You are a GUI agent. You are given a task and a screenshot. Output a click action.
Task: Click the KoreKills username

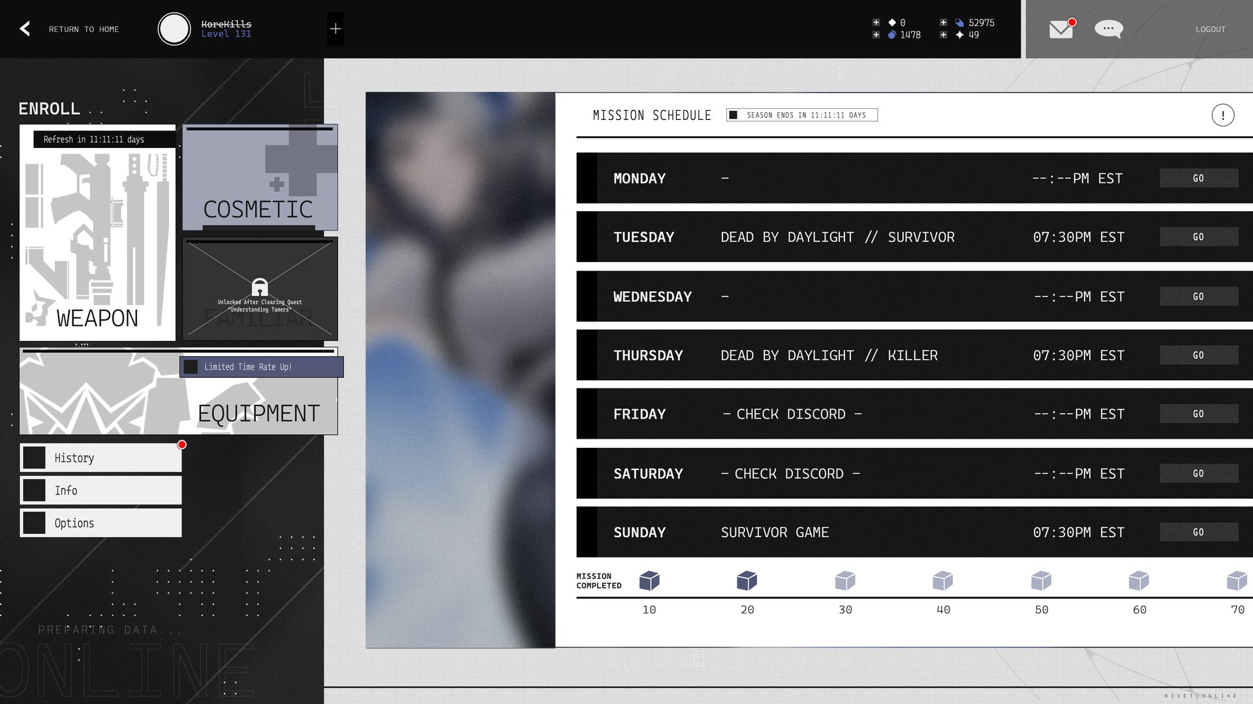tap(226, 24)
